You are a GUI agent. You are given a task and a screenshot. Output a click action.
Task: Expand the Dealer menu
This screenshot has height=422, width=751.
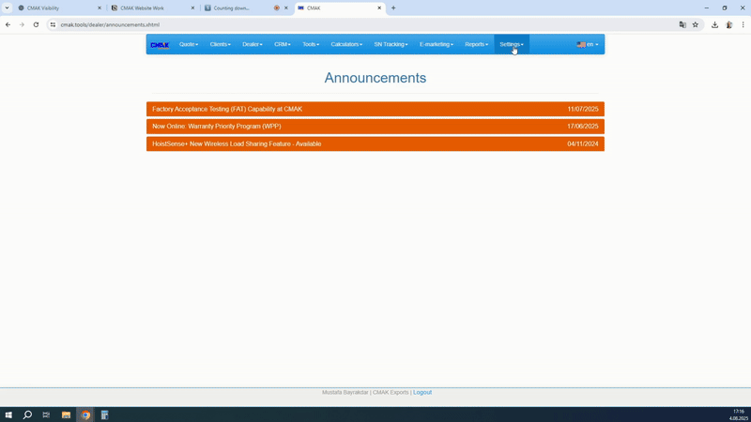click(x=253, y=44)
